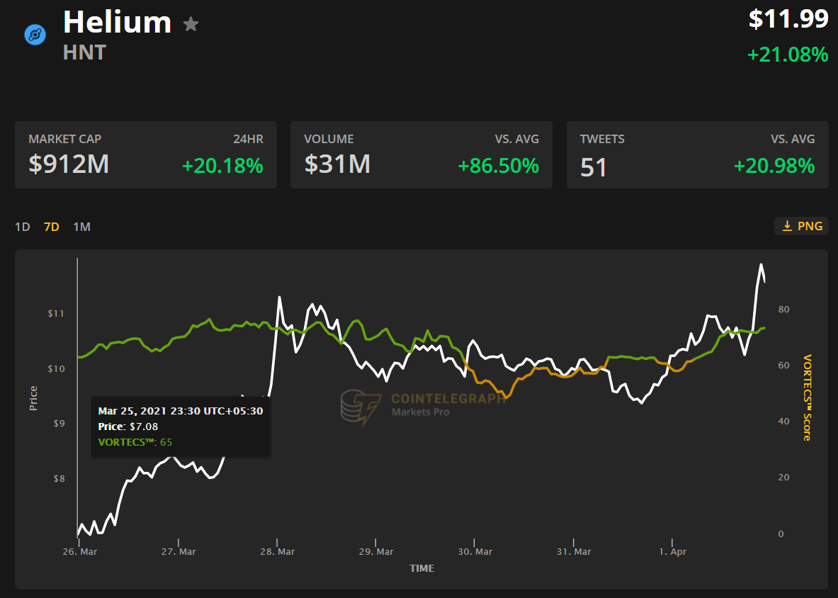The width and height of the screenshot is (838, 598).
Task: Click the VORTECS™ Score axis label
Action: click(x=807, y=397)
